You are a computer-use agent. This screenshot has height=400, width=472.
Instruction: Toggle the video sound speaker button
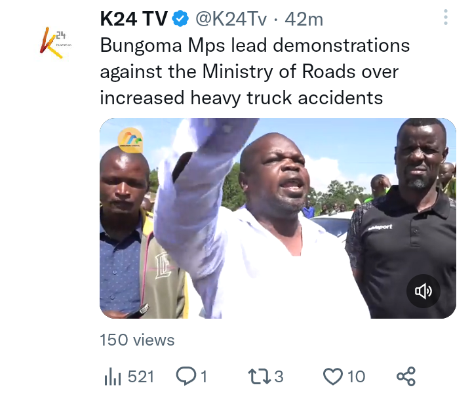[423, 291]
